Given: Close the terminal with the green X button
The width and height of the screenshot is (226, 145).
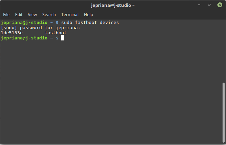Looking at the screenshot, I should (x=219, y=5).
